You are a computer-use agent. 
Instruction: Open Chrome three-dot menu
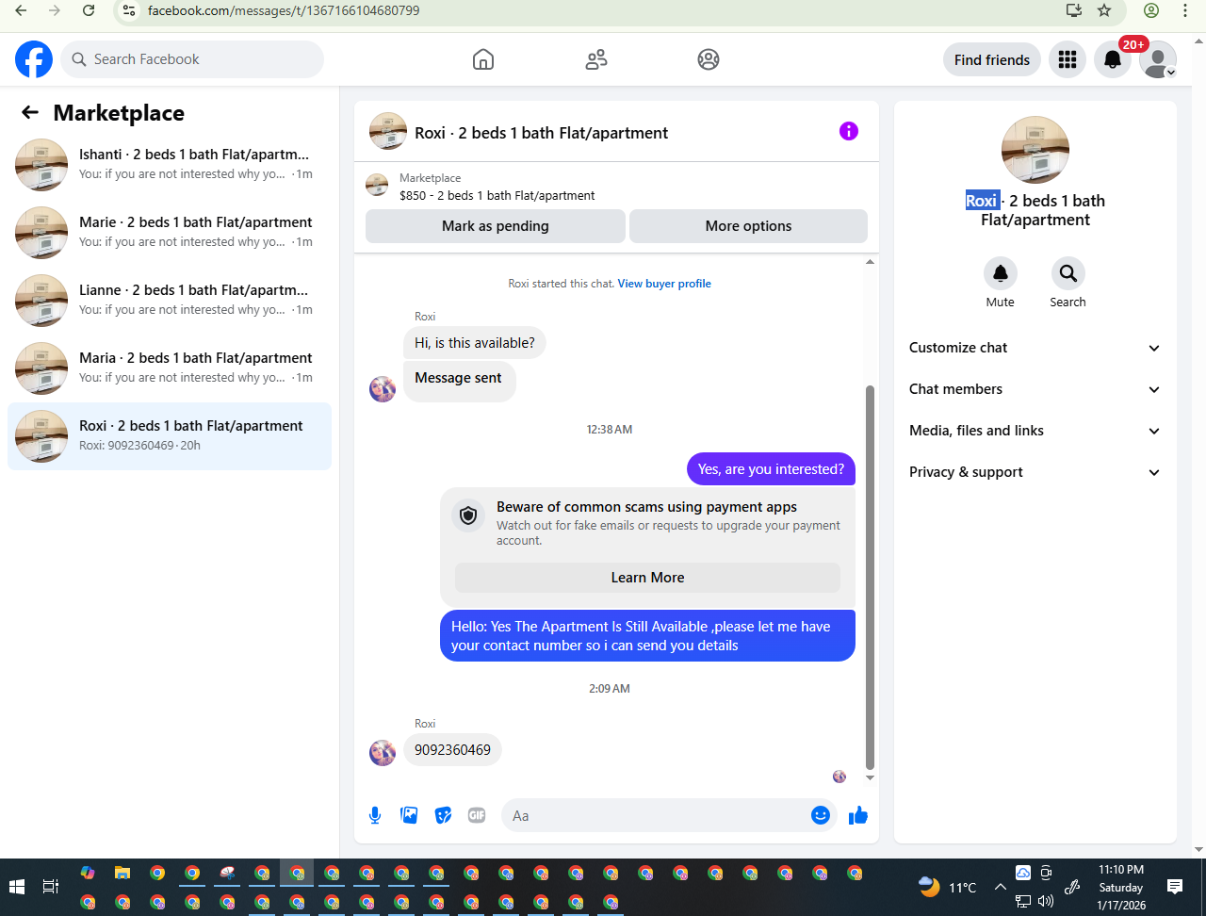coord(1185,10)
